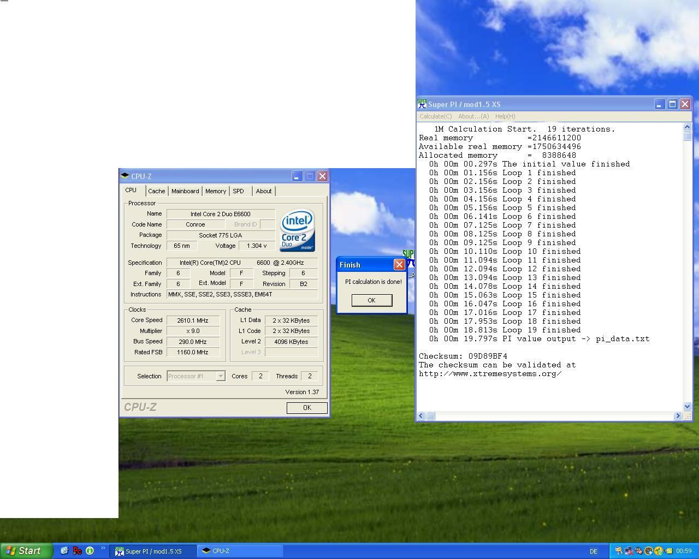
Task: Click the Core Speed value 2610.1 MHz
Action: pyautogui.click(x=193, y=320)
